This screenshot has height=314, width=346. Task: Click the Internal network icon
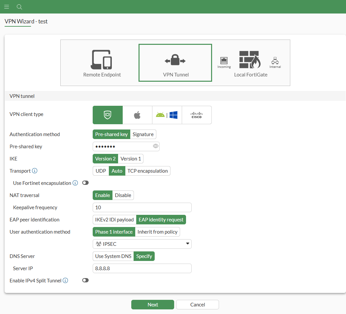coord(275,61)
